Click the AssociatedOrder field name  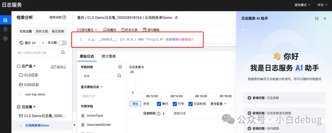point(99,124)
